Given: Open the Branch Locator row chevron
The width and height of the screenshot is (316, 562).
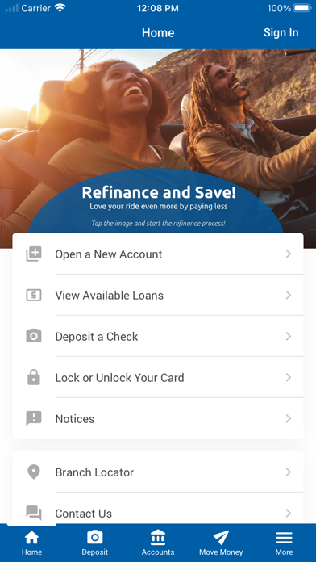Looking at the screenshot, I should coord(289,472).
